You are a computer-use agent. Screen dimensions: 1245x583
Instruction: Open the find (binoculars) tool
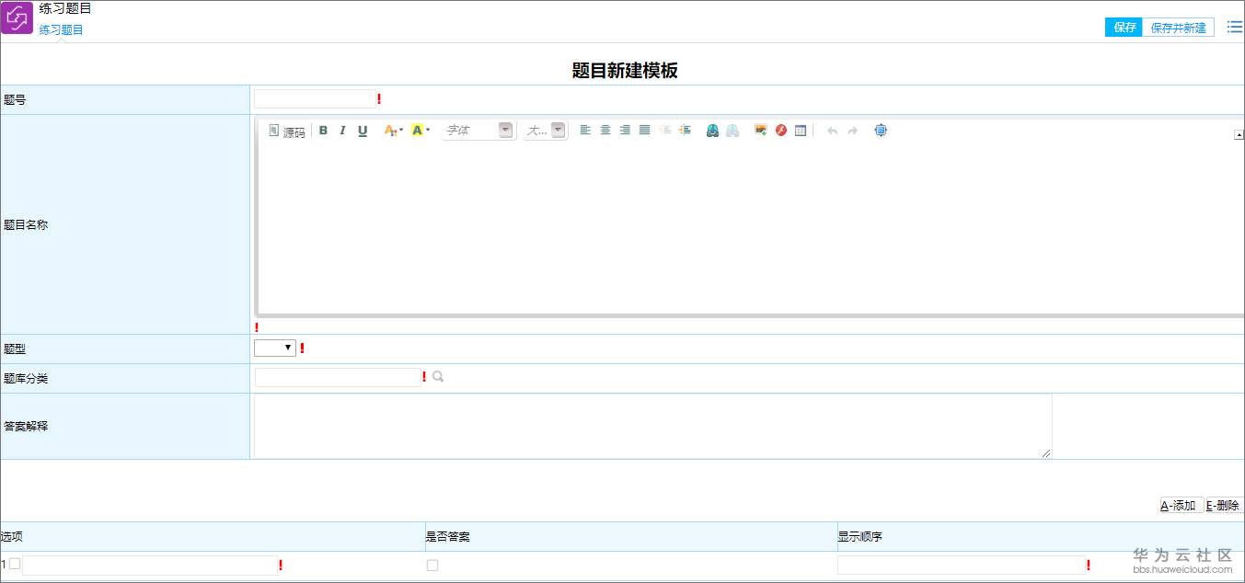click(712, 130)
